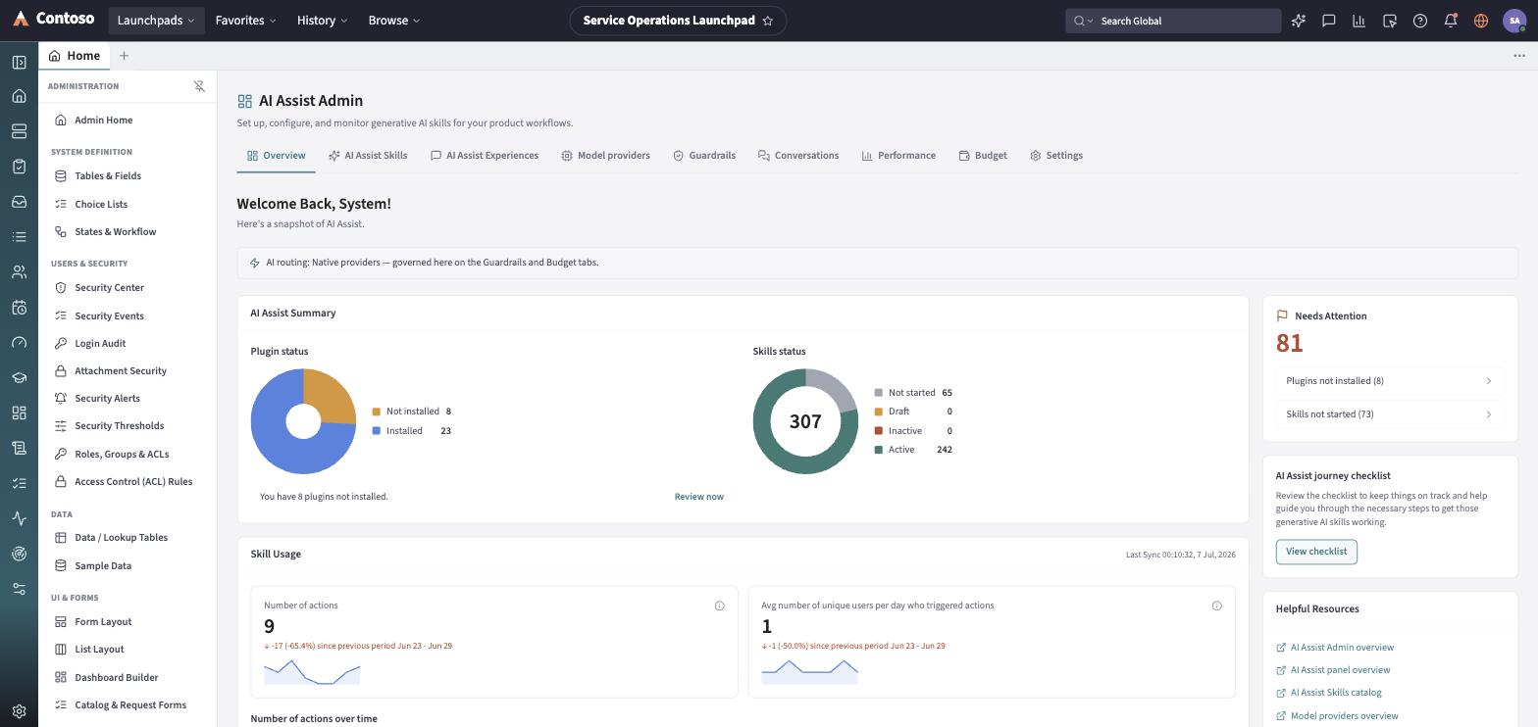Open Tables & Fields in the sidebar
The image size is (1538, 727).
pyautogui.click(x=128, y=176)
